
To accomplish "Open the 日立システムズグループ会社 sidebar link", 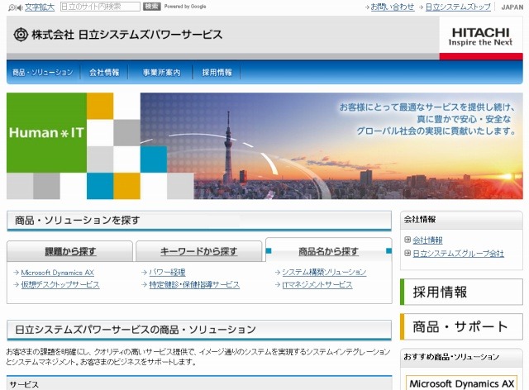I will 458,254.
